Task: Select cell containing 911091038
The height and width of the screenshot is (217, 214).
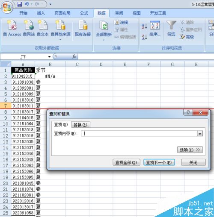Action: coord(23,82)
